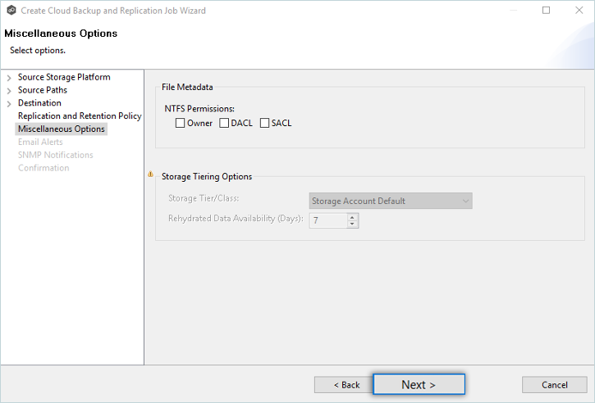The width and height of the screenshot is (595, 403).
Task: Click the Confirmation step
Action: pyautogui.click(x=43, y=168)
